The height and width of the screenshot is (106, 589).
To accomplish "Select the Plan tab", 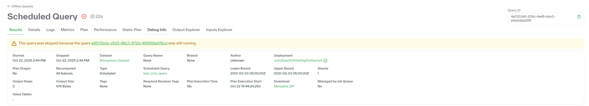I will coord(84,30).
